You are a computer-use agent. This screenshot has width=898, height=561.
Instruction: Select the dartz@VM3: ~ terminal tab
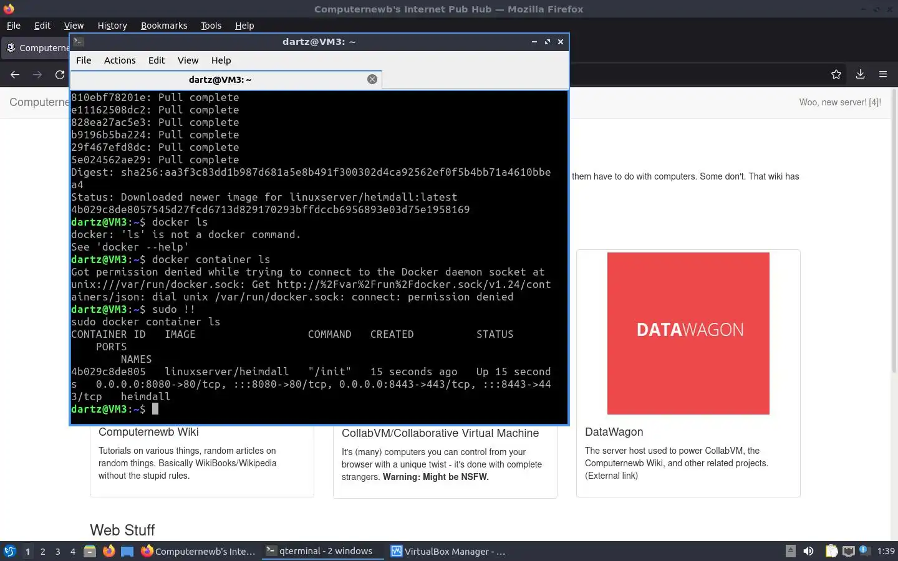coord(226,80)
